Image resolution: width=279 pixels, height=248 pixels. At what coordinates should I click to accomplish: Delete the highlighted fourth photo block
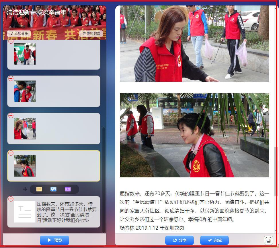click(x=11, y=153)
